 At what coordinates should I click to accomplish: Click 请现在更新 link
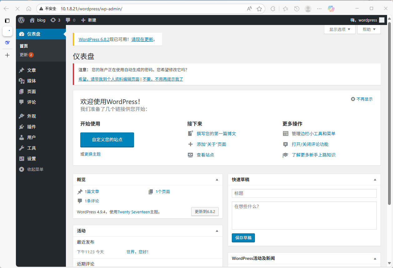click(142, 39)
